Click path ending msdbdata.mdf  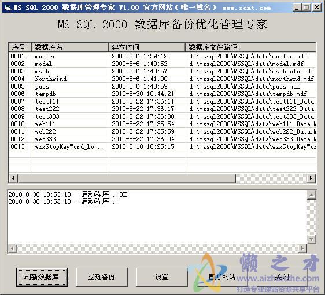point(252,71)
